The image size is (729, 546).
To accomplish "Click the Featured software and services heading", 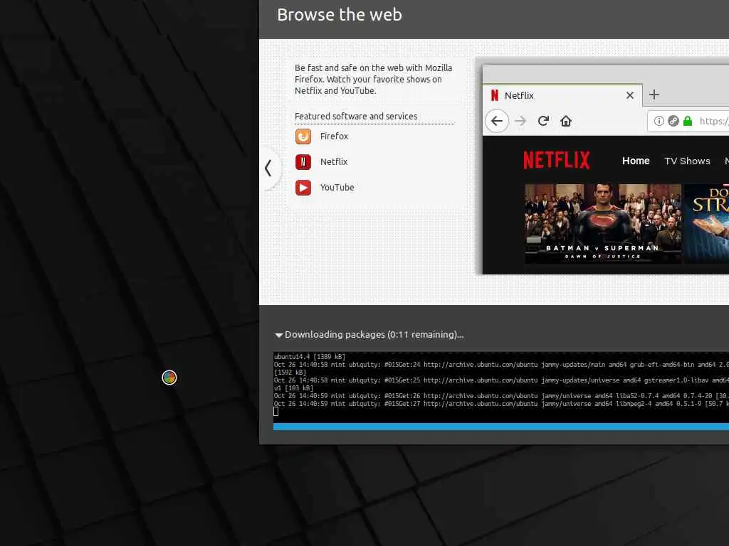I will coord(356,116).
